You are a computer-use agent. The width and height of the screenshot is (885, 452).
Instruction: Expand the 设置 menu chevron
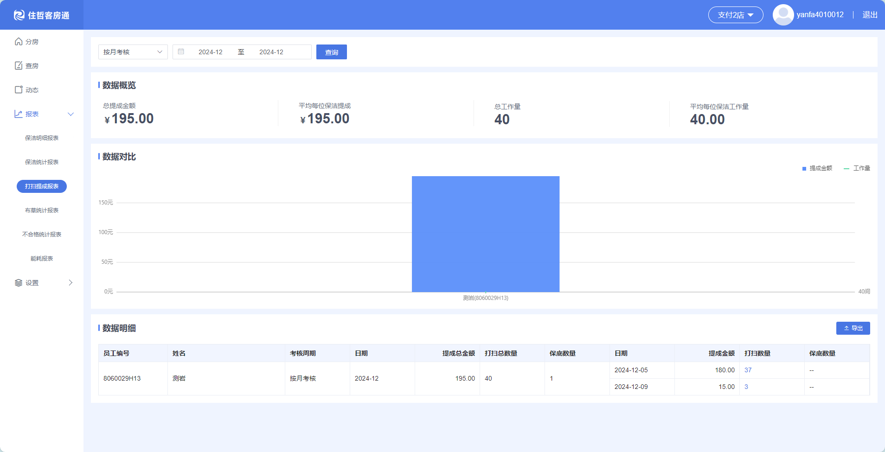tap(71, 283)
